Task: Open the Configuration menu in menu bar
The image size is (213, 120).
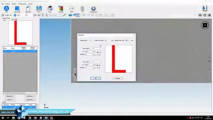Action: (x=22, y=4)
